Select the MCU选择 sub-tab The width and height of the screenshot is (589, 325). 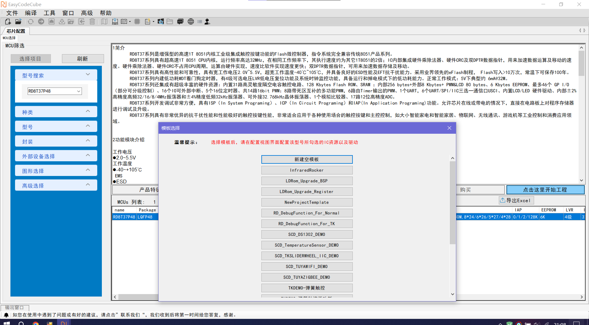pyautogui.click(x=9, y=38)
